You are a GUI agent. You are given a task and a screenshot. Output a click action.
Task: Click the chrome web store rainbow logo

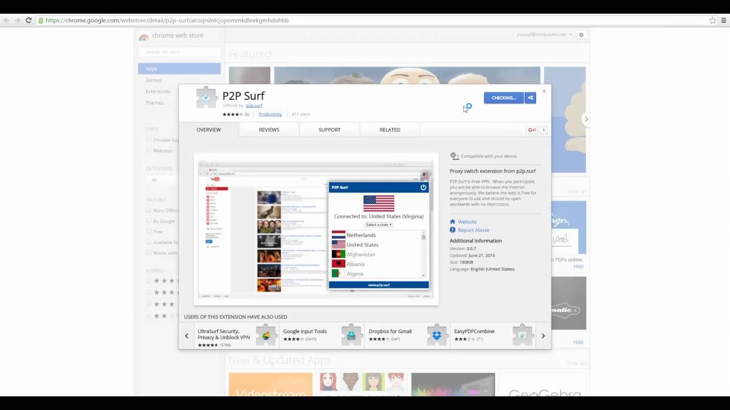pos(144,36)
